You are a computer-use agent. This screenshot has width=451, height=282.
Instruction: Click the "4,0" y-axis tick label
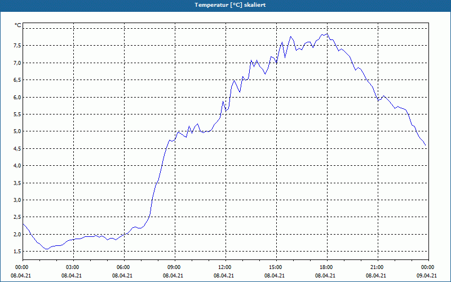(x=17, y=165)
